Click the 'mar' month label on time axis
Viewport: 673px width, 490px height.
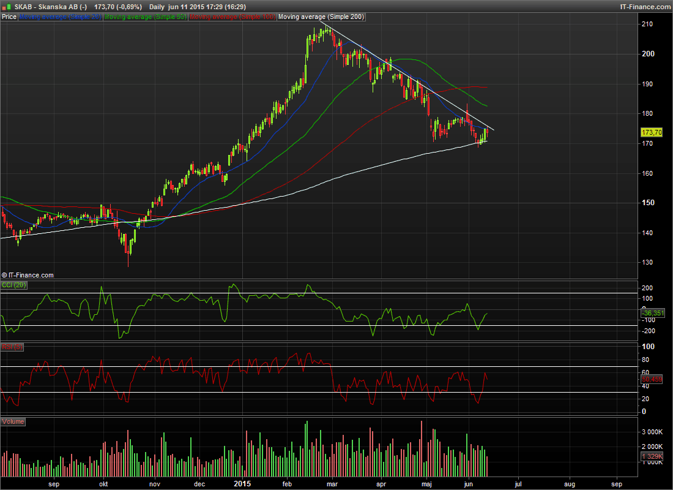coord(333,484)
